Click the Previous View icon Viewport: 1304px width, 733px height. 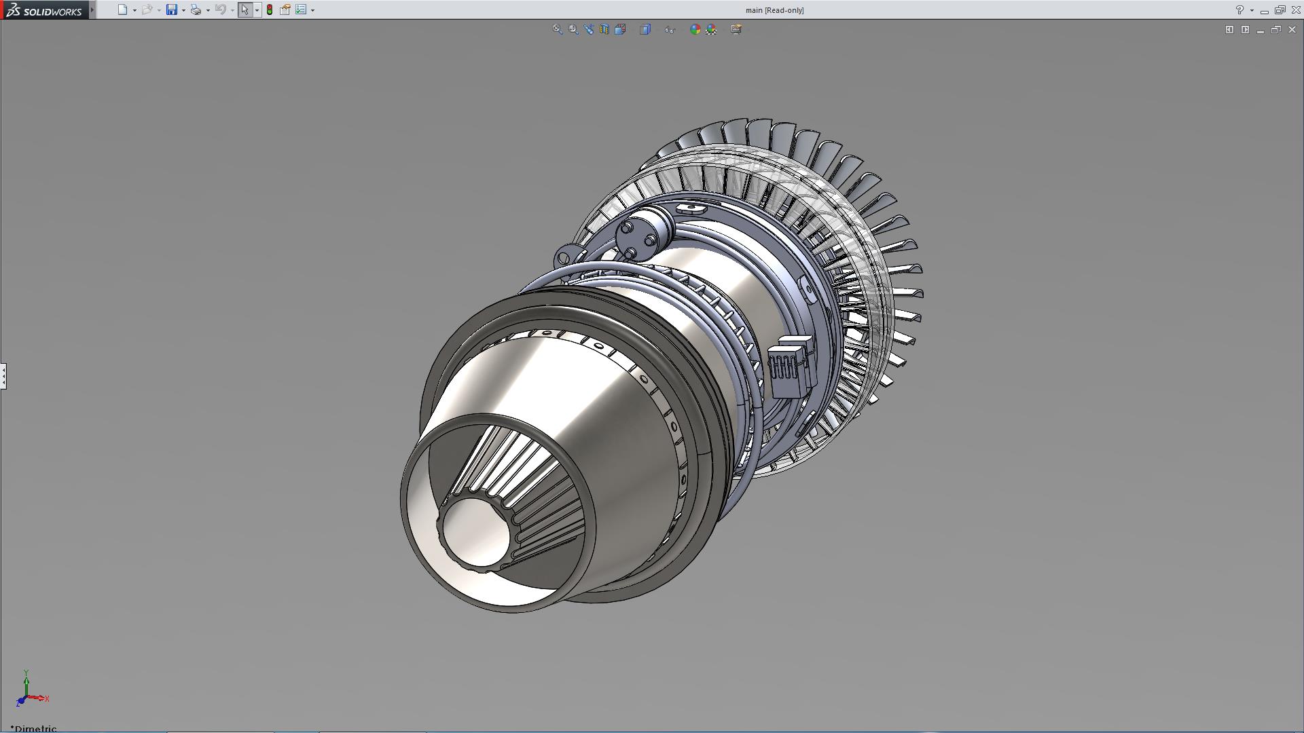coord(589,29)
